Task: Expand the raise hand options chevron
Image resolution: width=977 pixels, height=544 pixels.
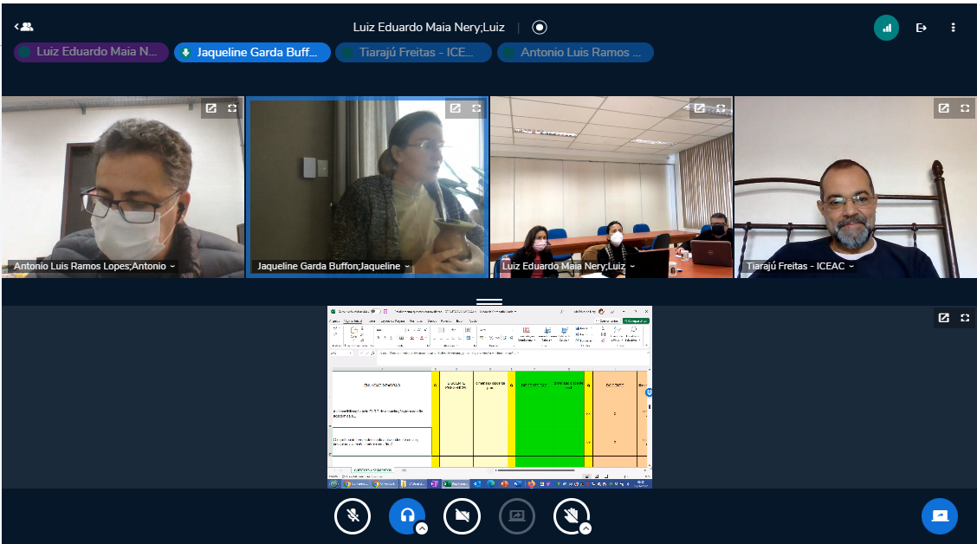Action: coord(586,528)
